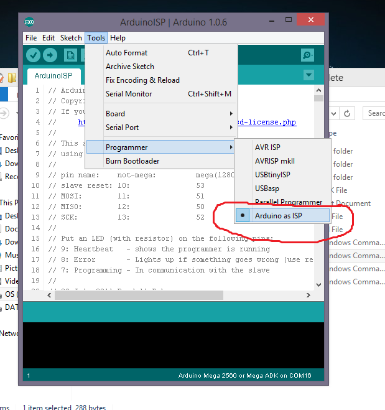This screenshot has width=385, height=410.
Task: Click the editor vertical scrollbar down arrow
Action: pyautogui.click(x=318, y=284)
